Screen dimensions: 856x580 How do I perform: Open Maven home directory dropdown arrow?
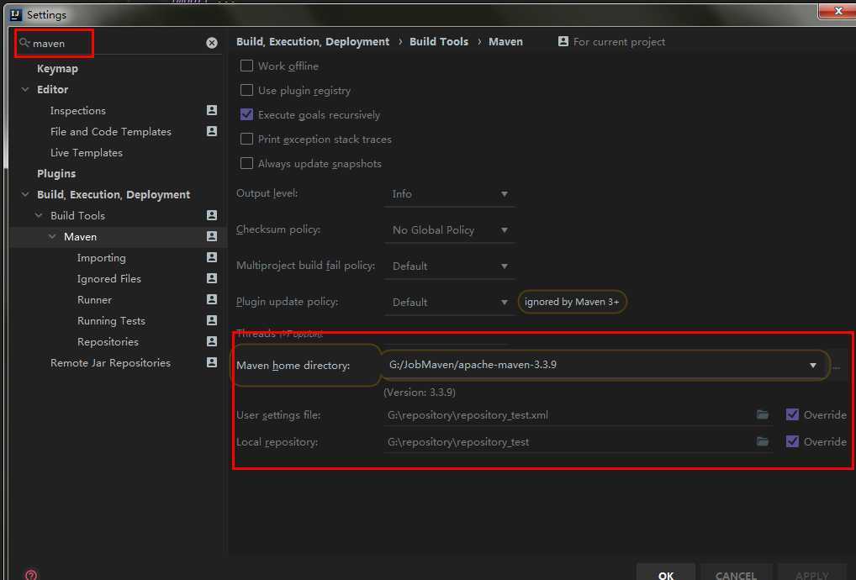pos(813,365)
